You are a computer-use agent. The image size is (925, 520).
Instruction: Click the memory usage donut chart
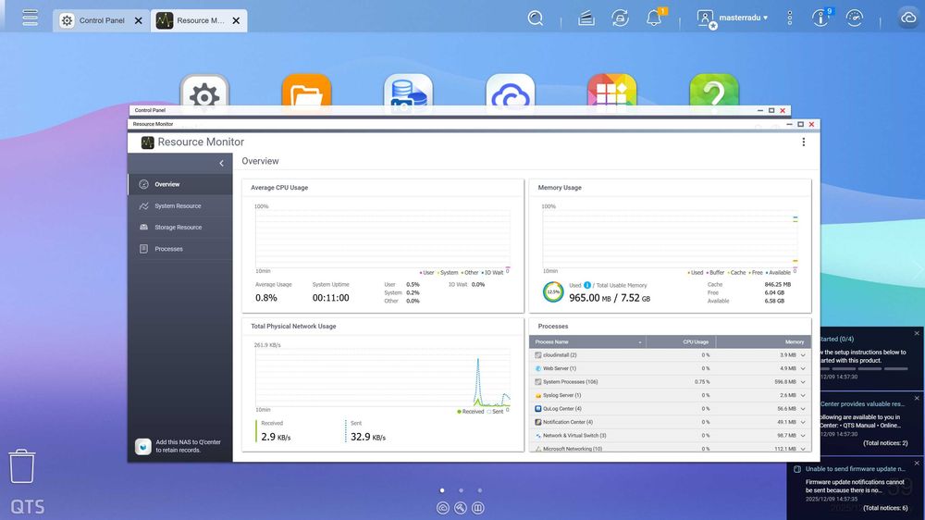(x=553, y=292)
